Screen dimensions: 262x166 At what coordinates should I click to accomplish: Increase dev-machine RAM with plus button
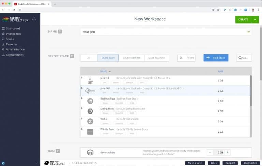click(228, 152)
